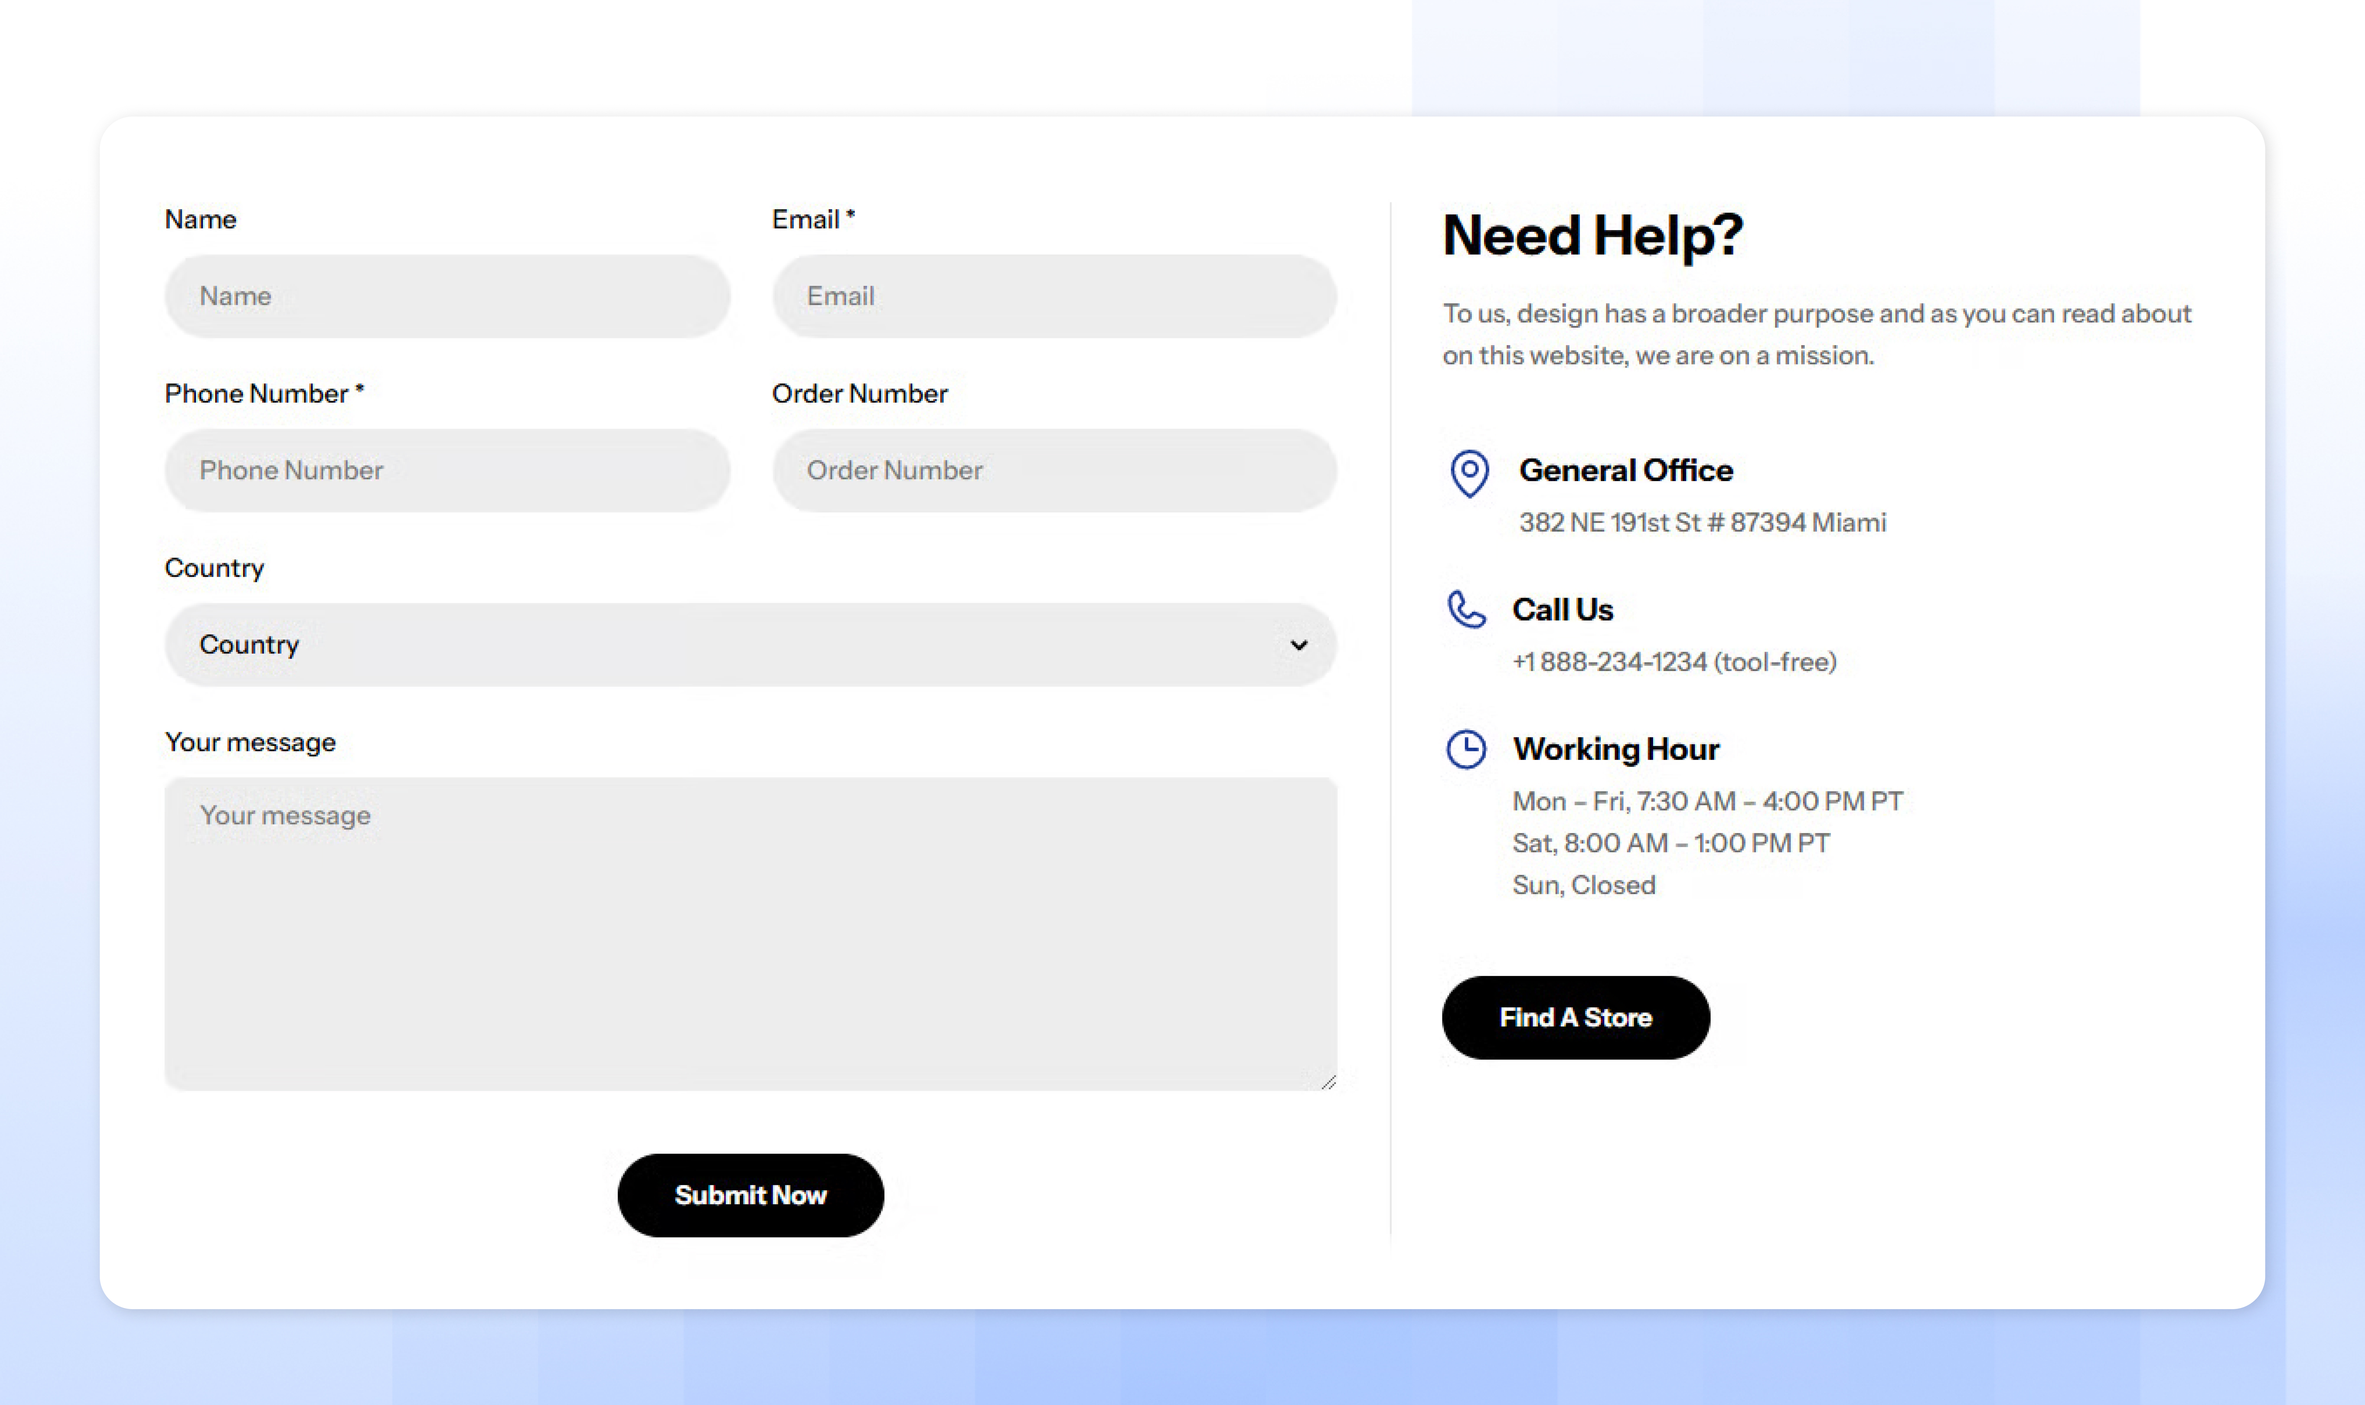Click the location pin icon
Image resolution: width=2365 pixels, height=1405 pixels.
coord(1469,473)
